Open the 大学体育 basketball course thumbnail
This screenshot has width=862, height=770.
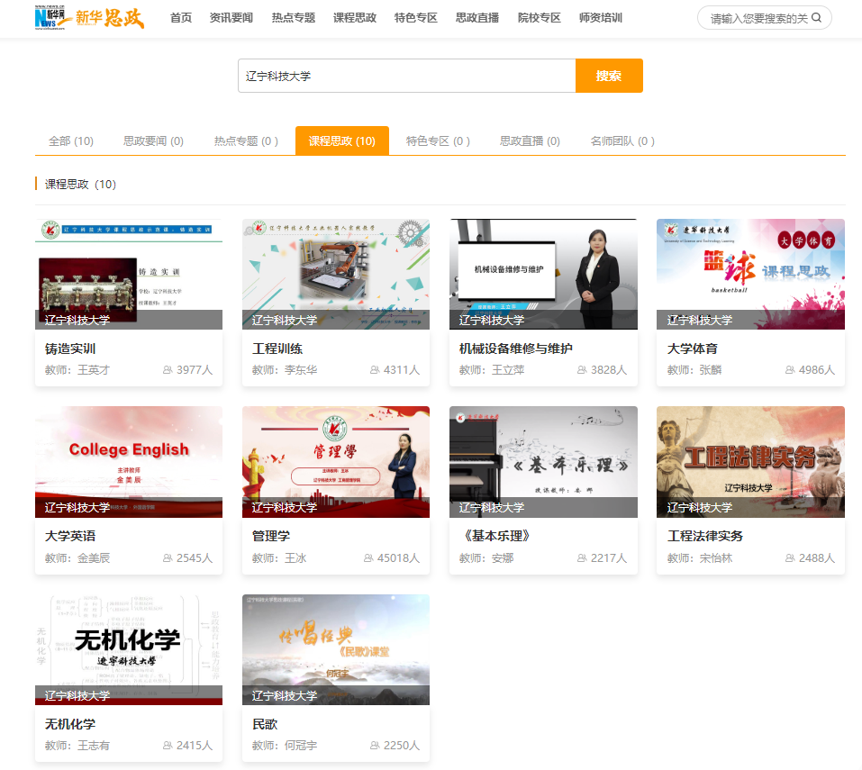(x=750, y=275)
